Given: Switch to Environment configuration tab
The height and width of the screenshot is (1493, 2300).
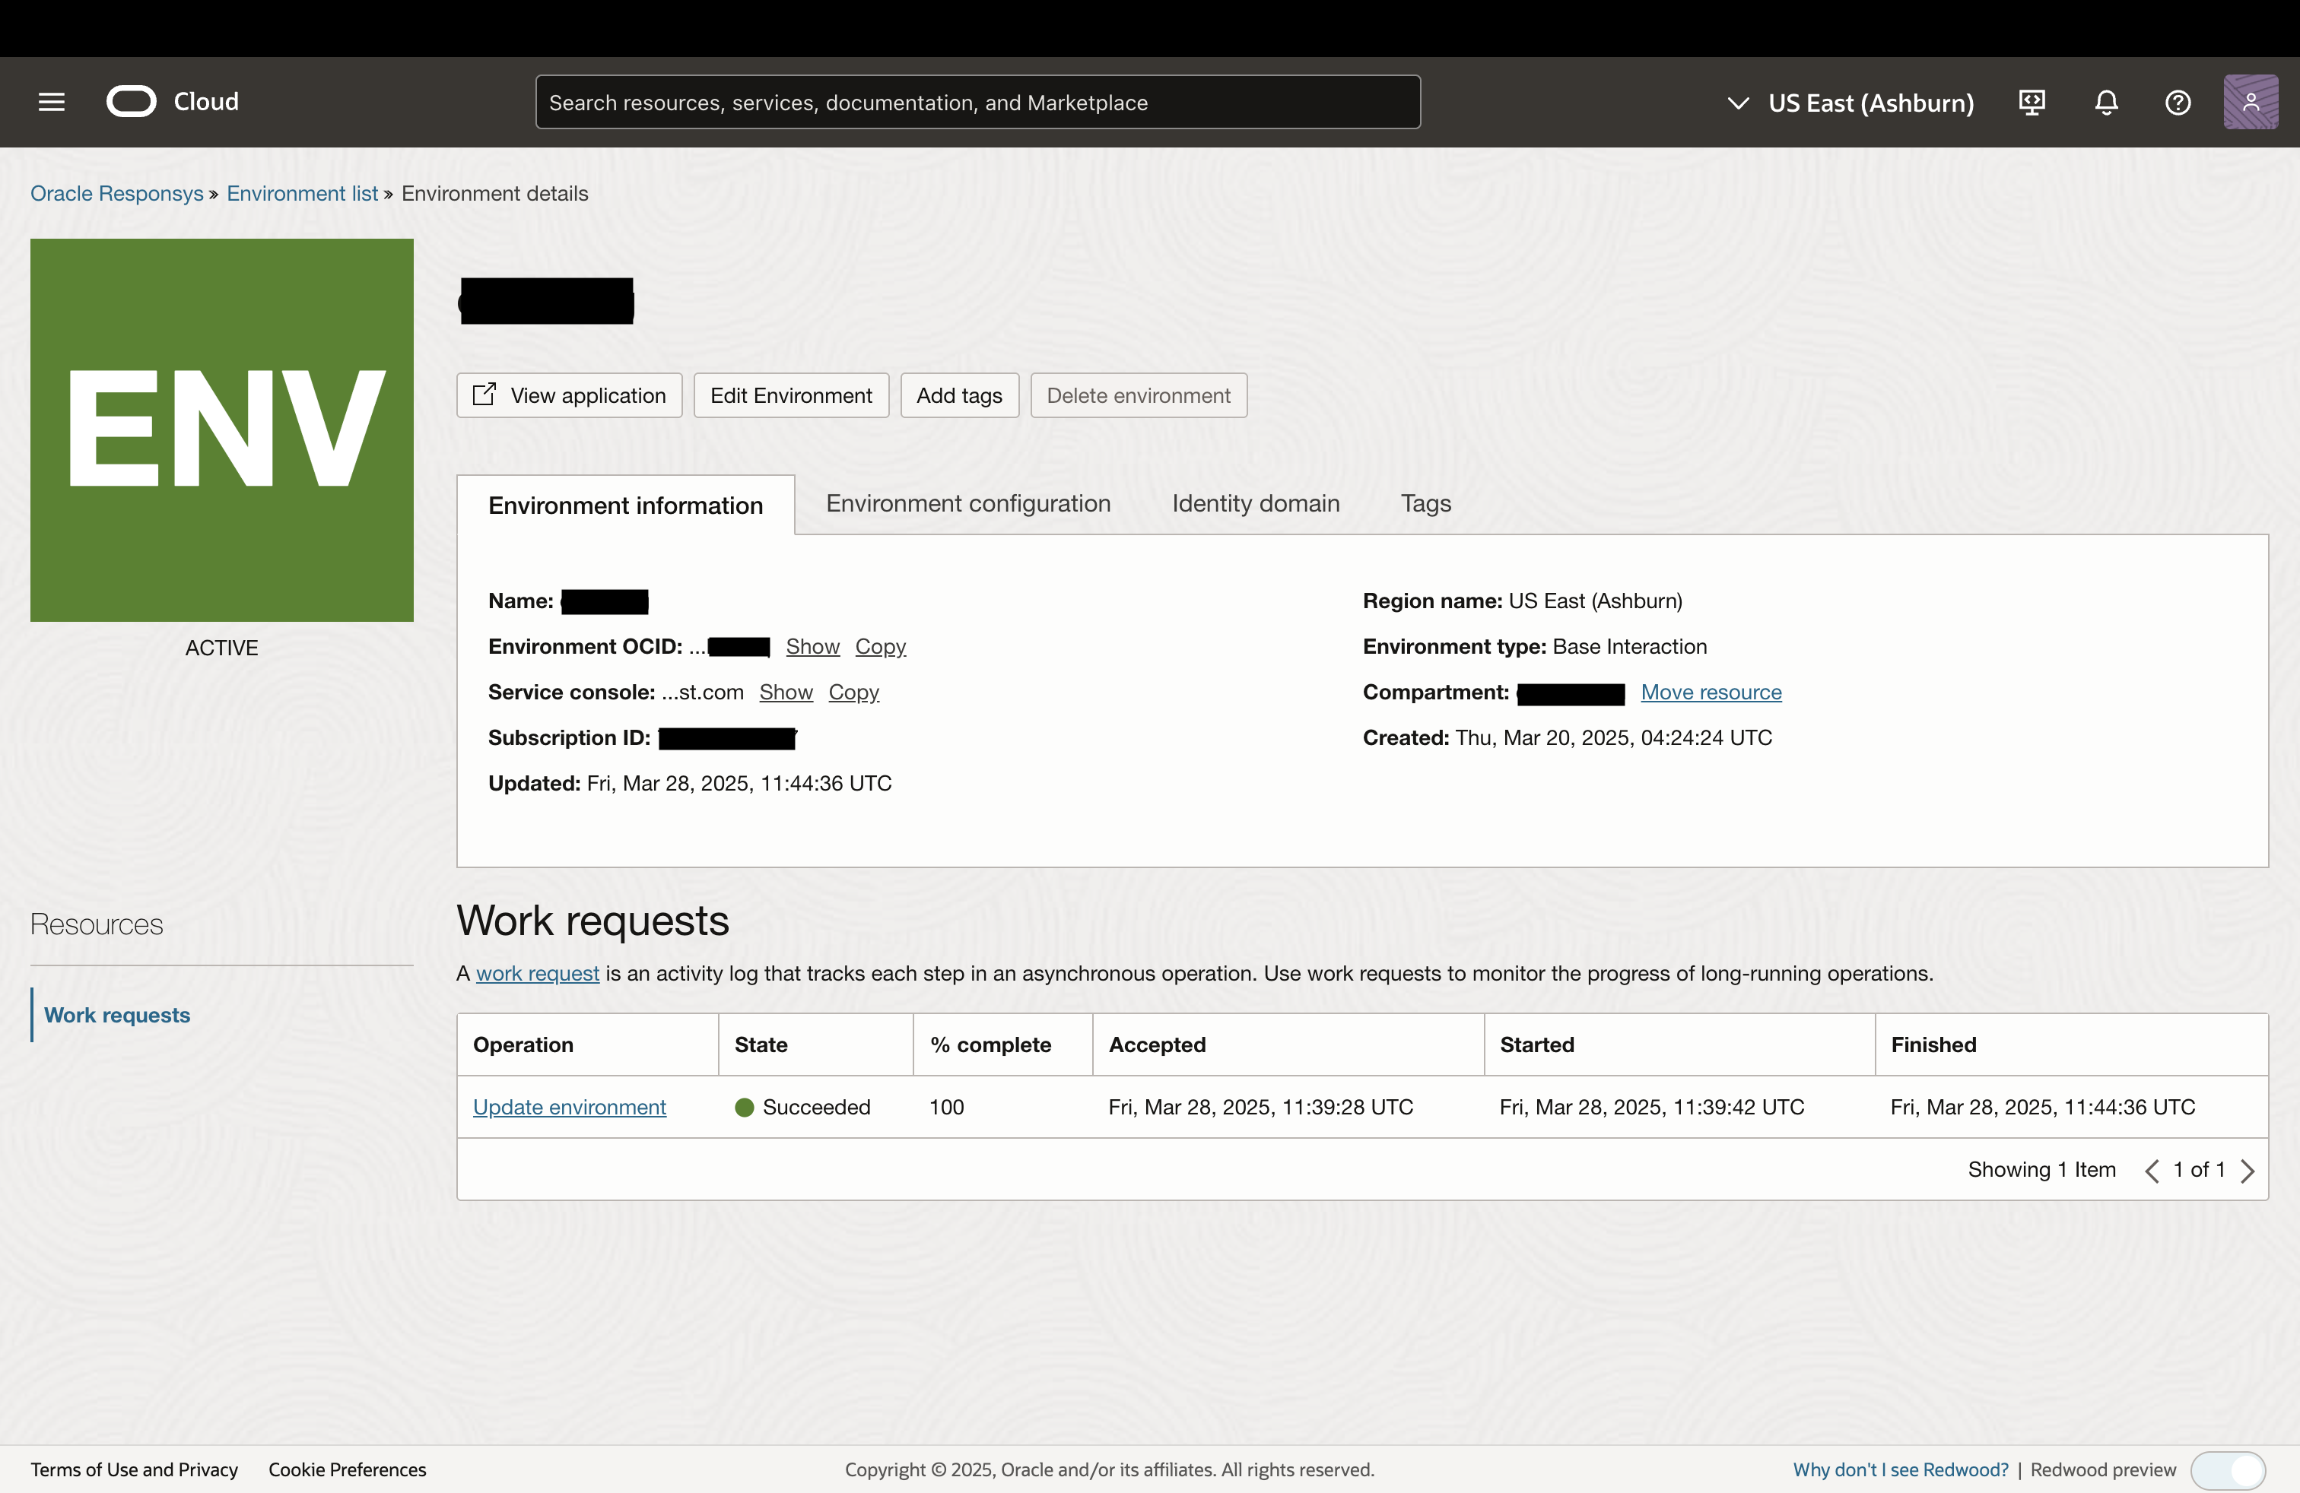Looking at the screenshot, I should 967,503.
